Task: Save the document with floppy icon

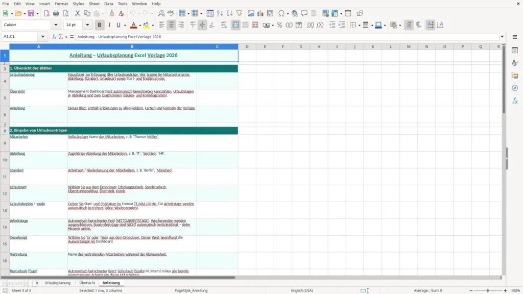Action: click(31, 13)
